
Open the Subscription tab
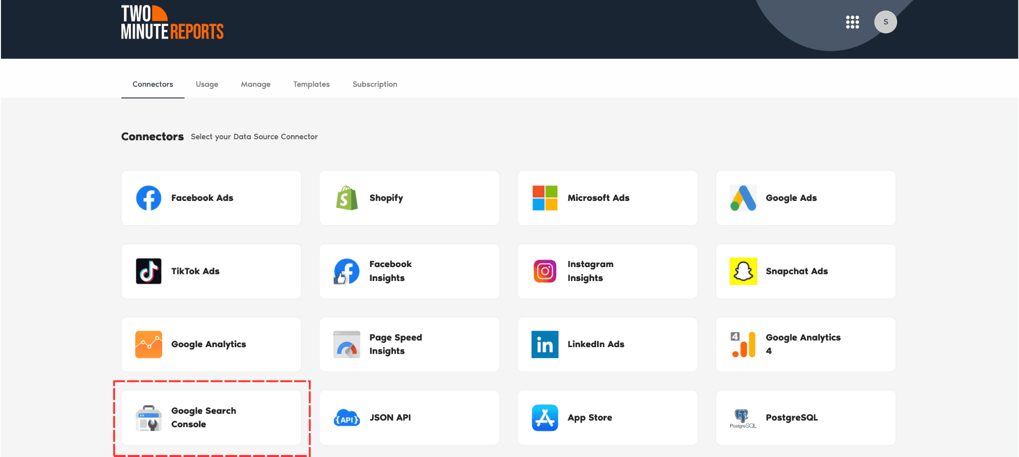375,84
